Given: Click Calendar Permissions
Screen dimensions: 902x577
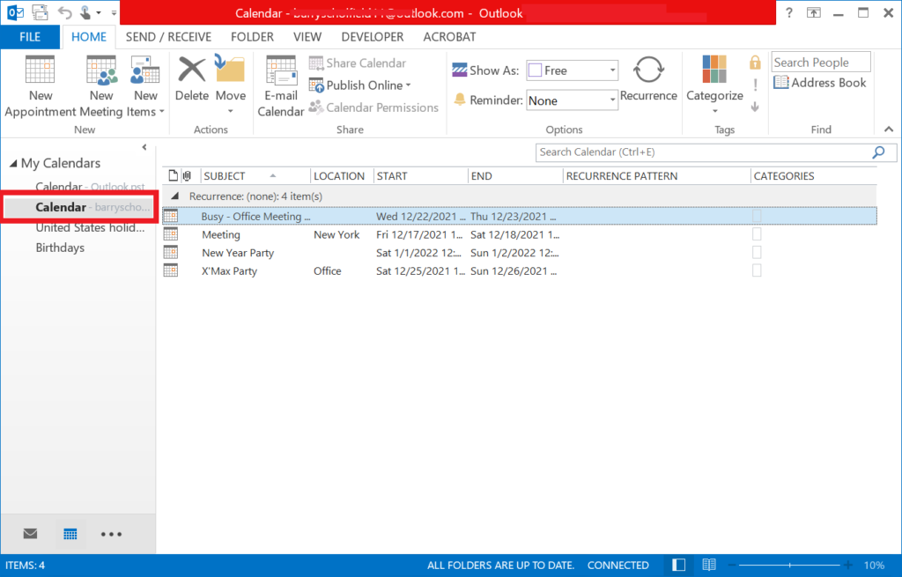Looking at the screenshot, I should tap(373, 107).
